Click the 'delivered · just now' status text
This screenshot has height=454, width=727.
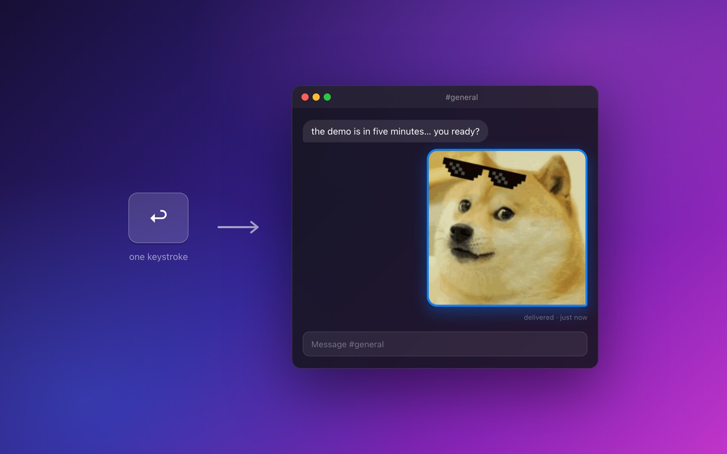coord(555,318)
